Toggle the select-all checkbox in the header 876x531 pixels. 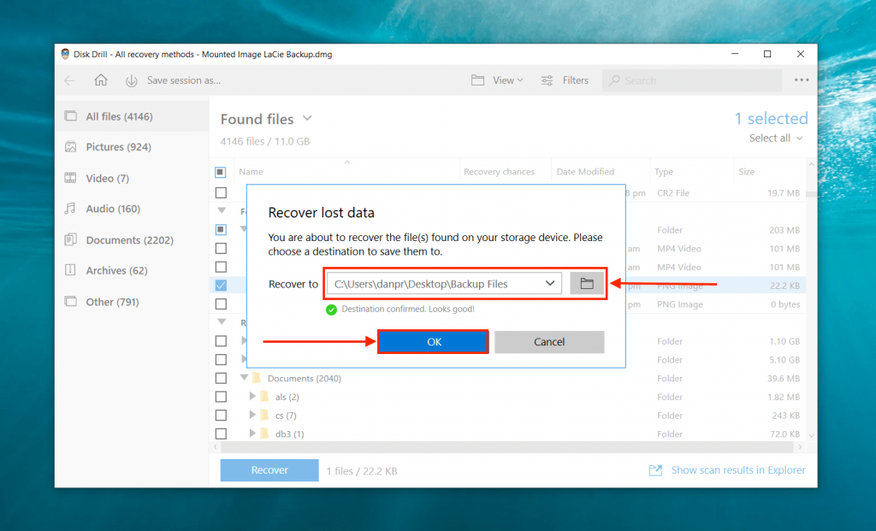pos(221,171)
